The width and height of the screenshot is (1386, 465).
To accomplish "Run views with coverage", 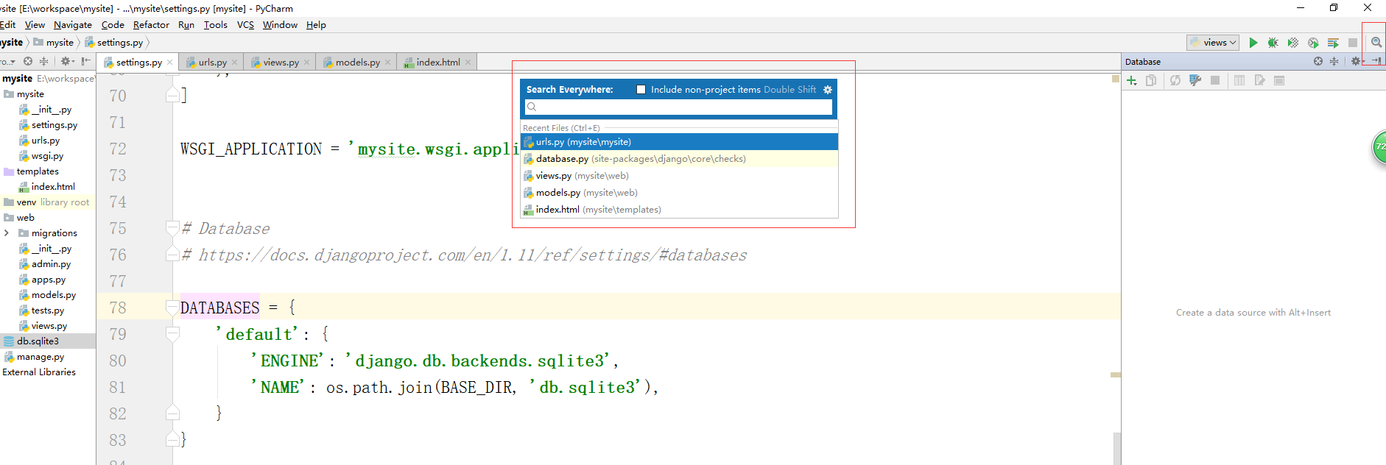I will 1292,43.
